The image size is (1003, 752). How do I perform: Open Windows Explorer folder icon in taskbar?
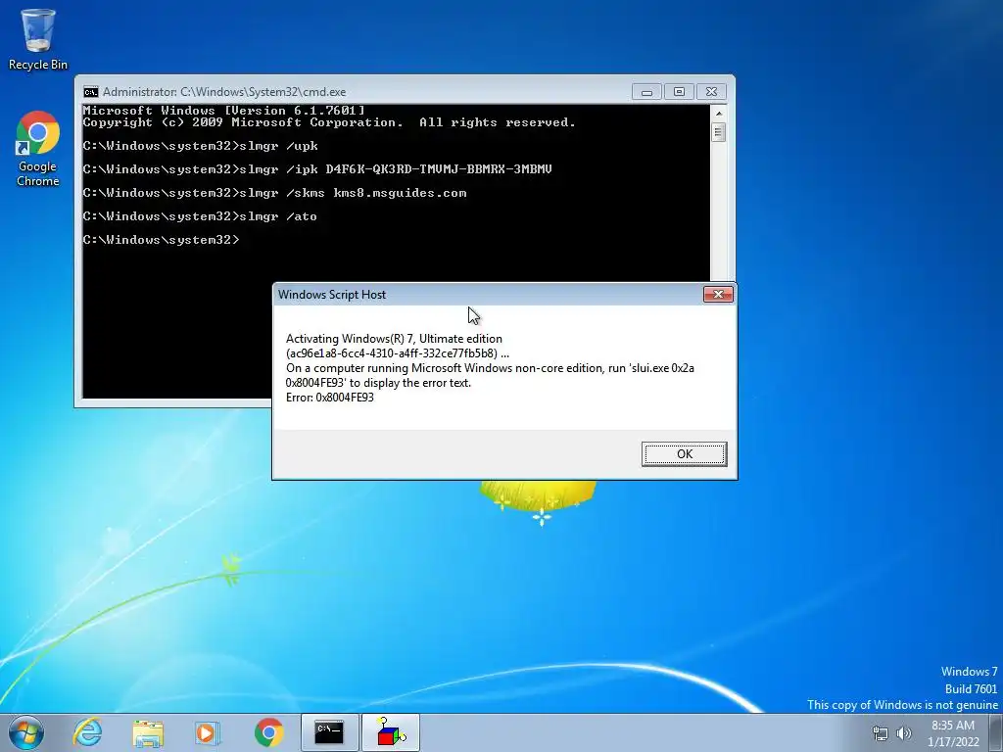tap(148, 732)
